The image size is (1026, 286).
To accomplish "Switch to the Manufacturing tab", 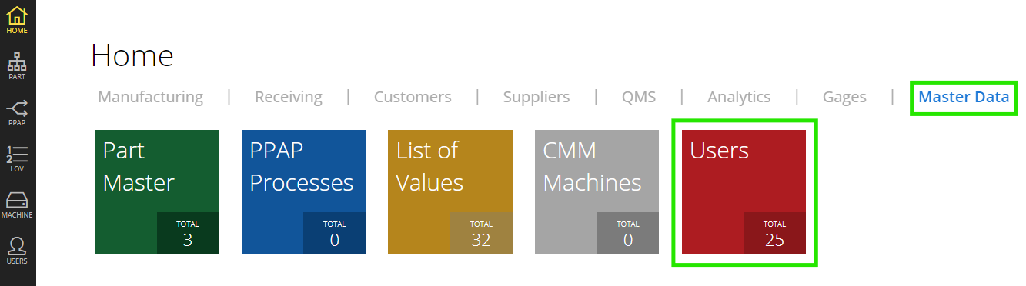I will click(x=151, y=97).
